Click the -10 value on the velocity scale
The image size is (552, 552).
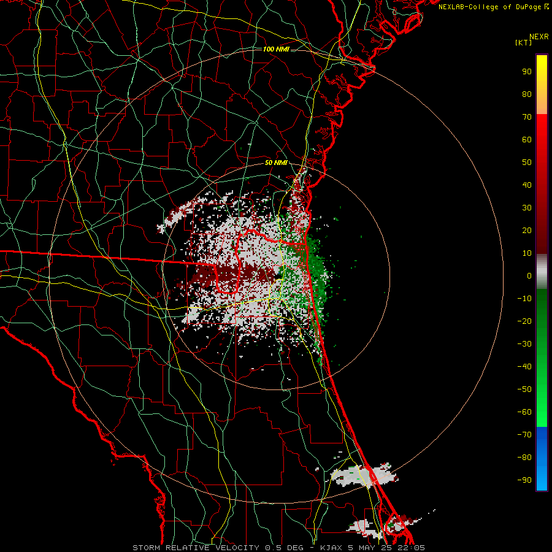point(524,299)
